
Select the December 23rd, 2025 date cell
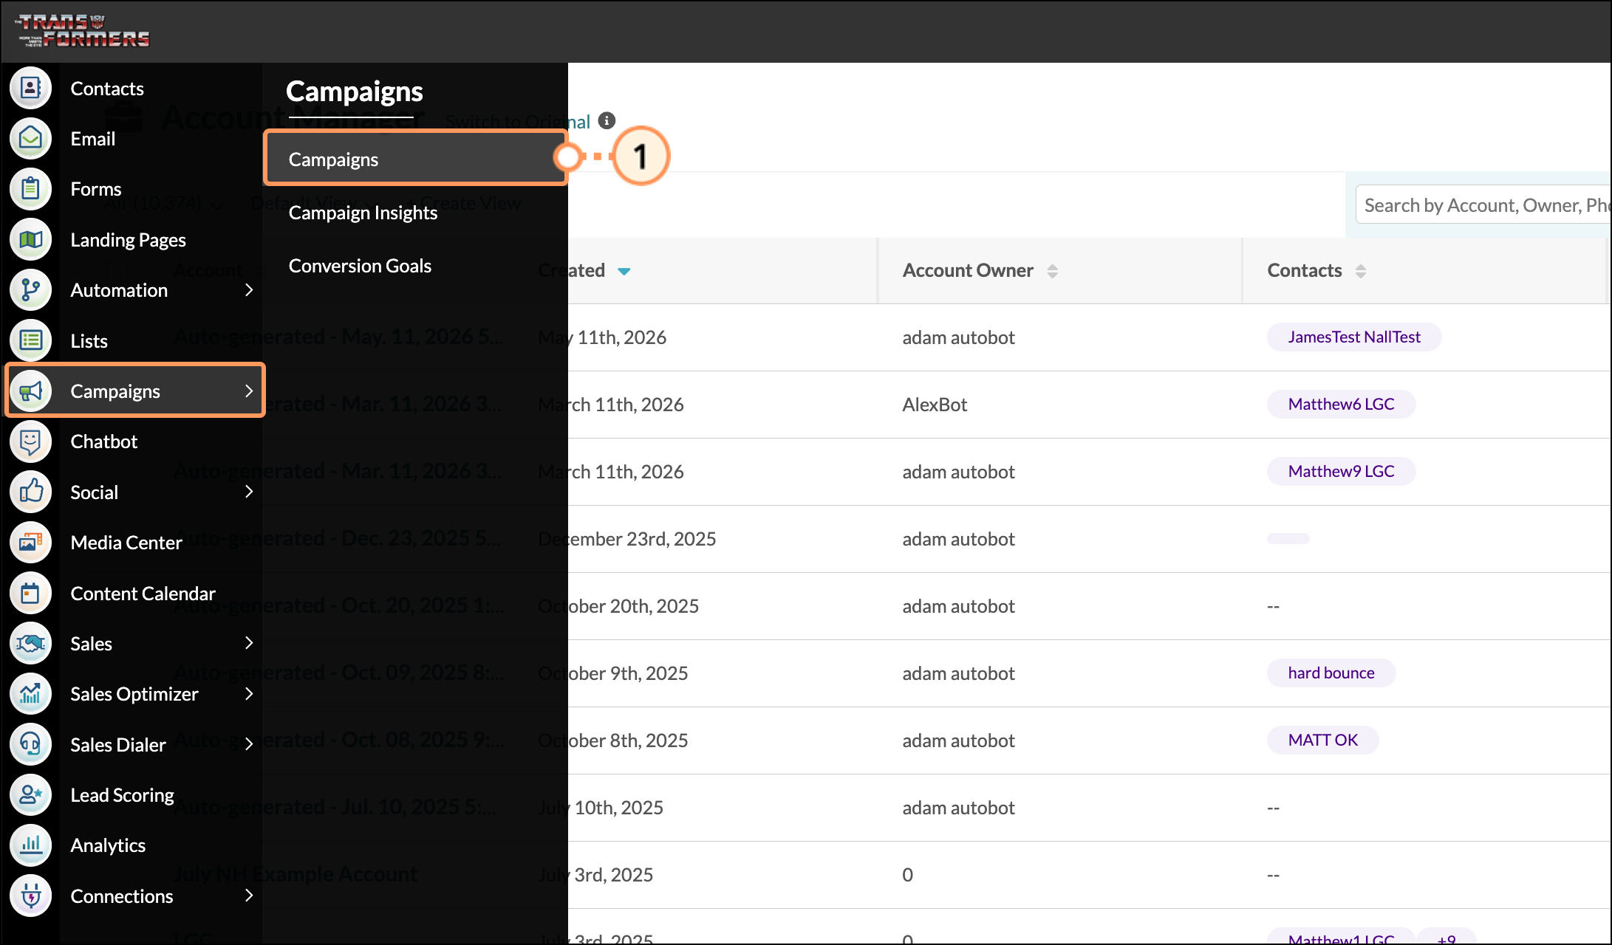tap(627, 539)
